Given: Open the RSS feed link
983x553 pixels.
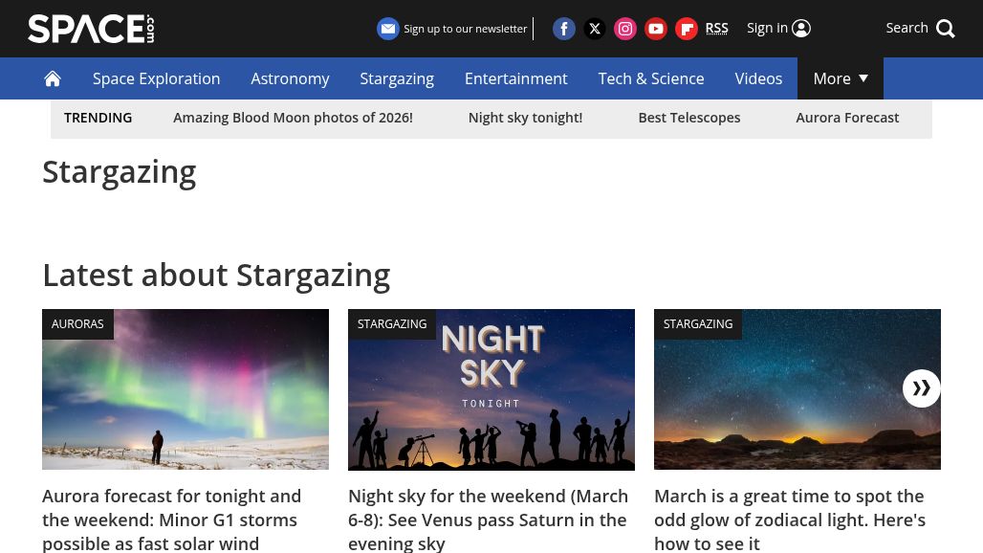Looking at the screenshot, I should [x=716, y=29].
